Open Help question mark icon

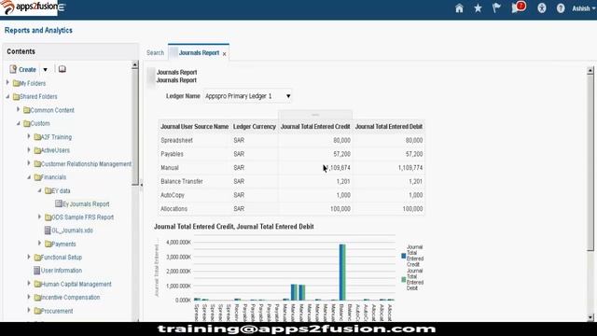(x=561, y=8)
